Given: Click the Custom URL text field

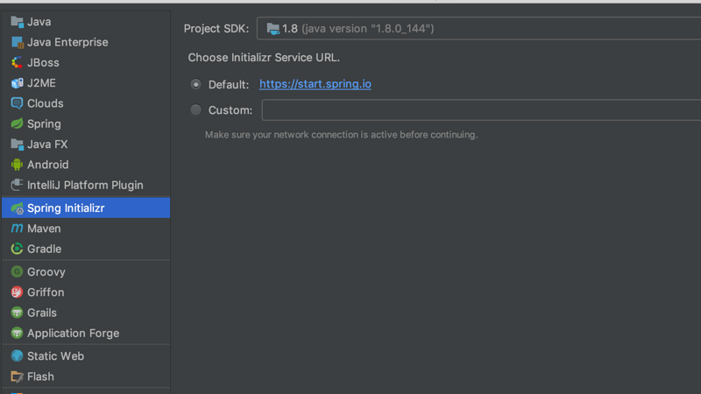Looking at the screenshot, I should [480, 110].
